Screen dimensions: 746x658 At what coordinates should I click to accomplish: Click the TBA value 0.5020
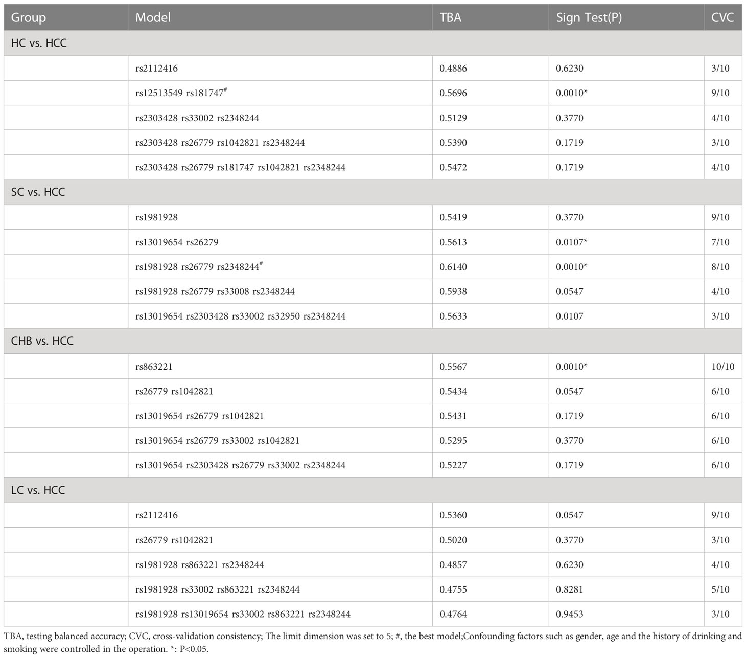pyautogui.click(x=453, y=540)
